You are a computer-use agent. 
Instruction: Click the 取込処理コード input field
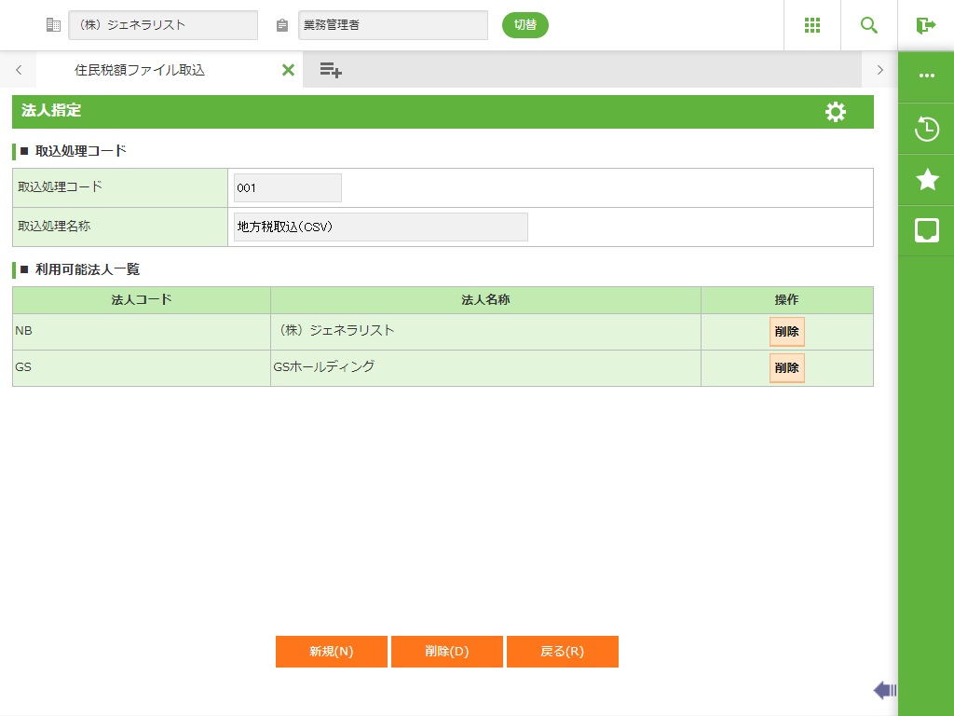pyautogui.click(x=287, y=187)
